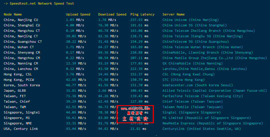Screen dimensions: 270x137
Task: Click download speed value '46.78 MB/s'
Action: (108, 31)
